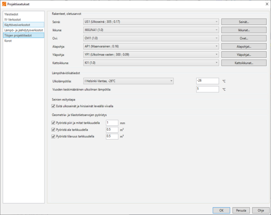This screenshot has width=271, height=215.
Task: Expand the Ikkuna dropdown with IKKUNA1
Action: tap(151, 30)
